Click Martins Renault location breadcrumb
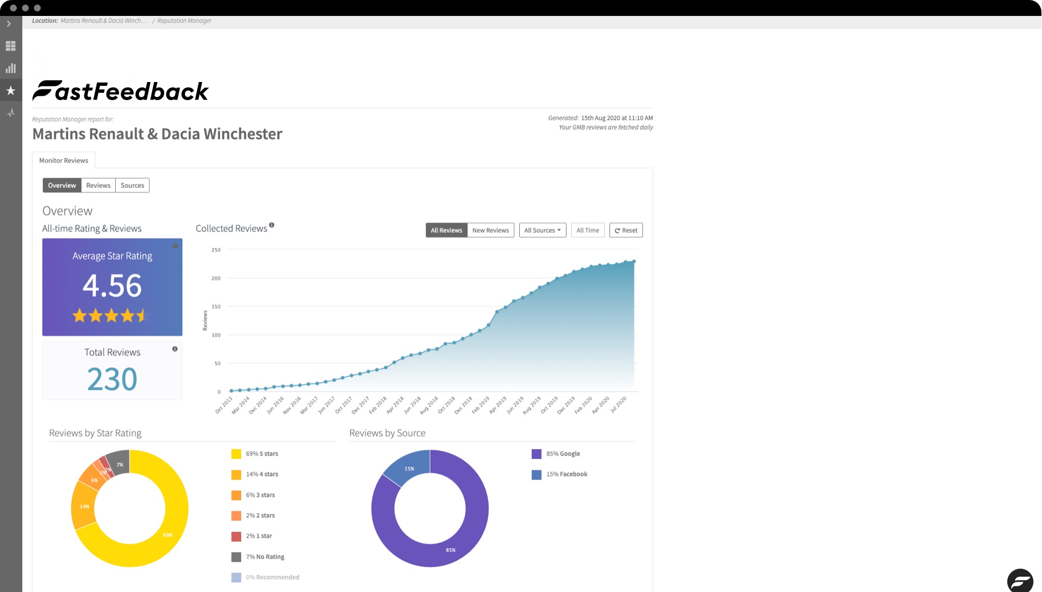The image size is (1042, 592). 104,20
